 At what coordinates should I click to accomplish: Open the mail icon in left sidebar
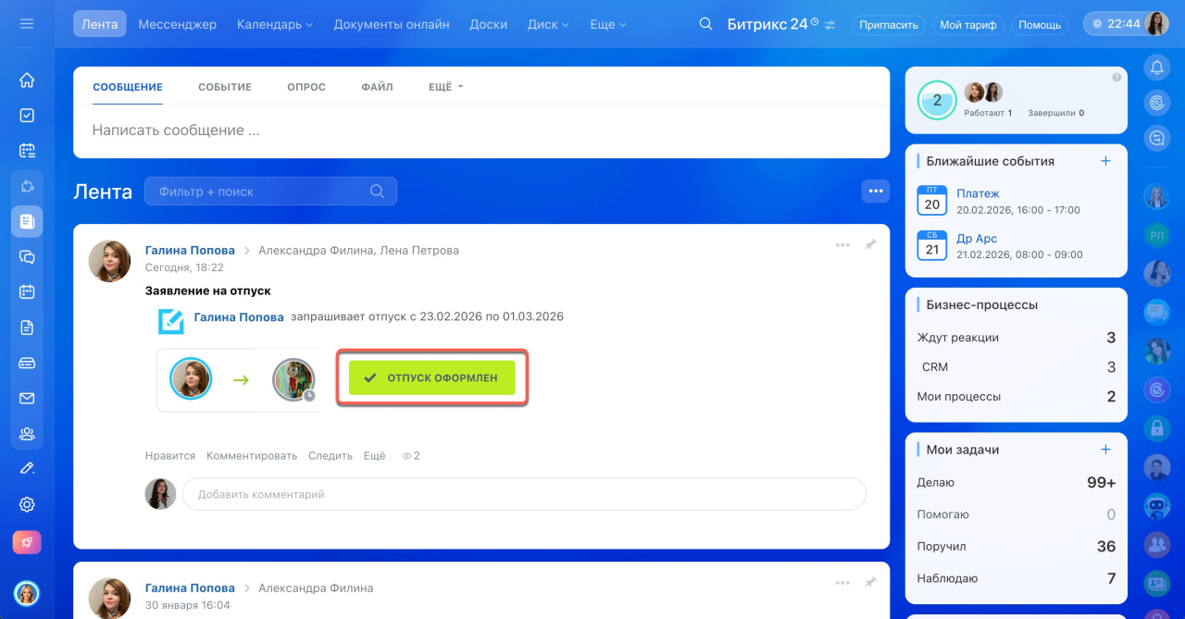[x=27, y=399]
